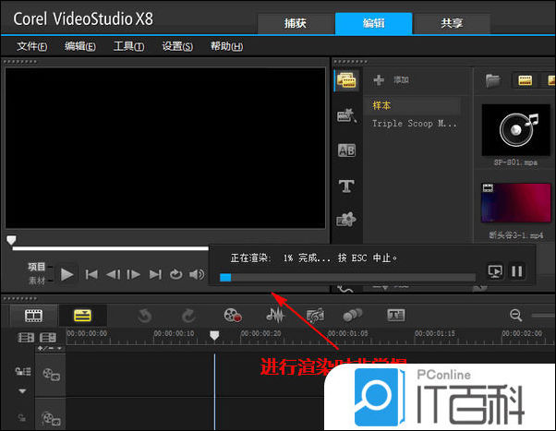Select the Triple Scoop M... folder
Viewport: 556px width, 431px height.
tap(414, 124)
